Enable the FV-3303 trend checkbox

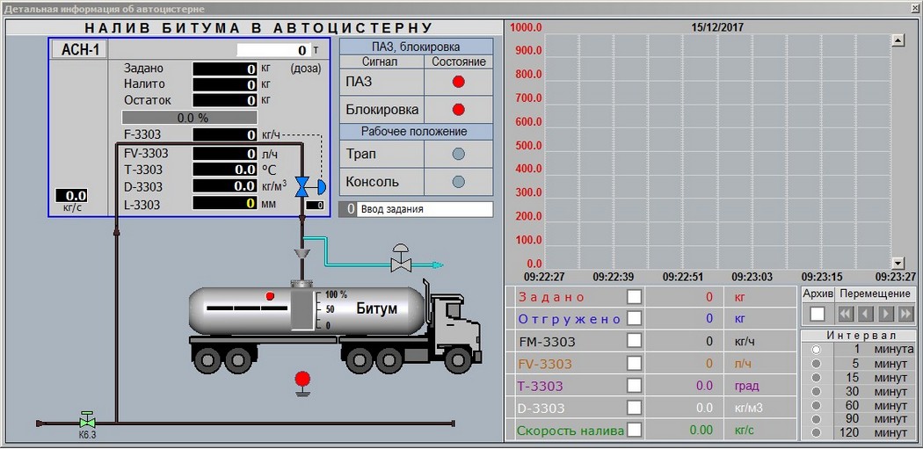pos(634,363)
